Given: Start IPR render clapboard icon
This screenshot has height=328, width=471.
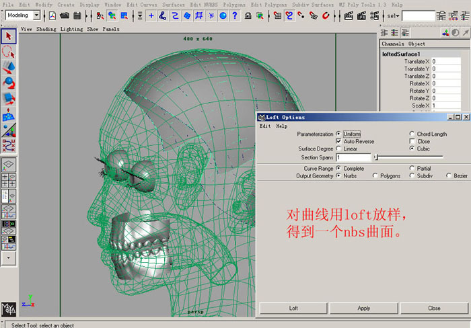Looking at the screenshot, I should [361, 15].
